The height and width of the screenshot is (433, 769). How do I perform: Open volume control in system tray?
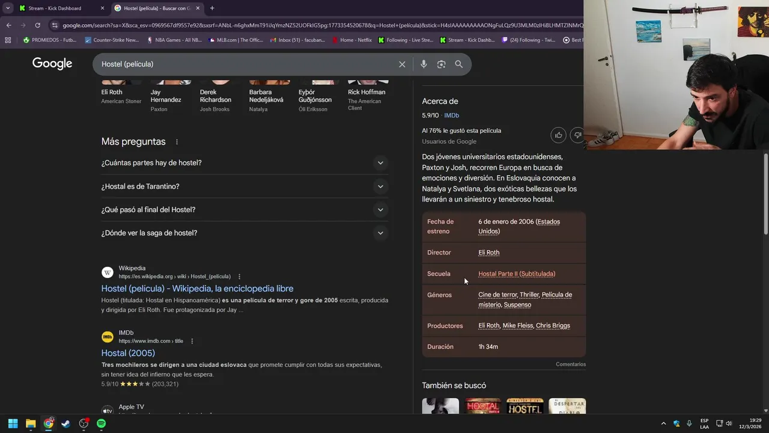[x=729, y=423]
